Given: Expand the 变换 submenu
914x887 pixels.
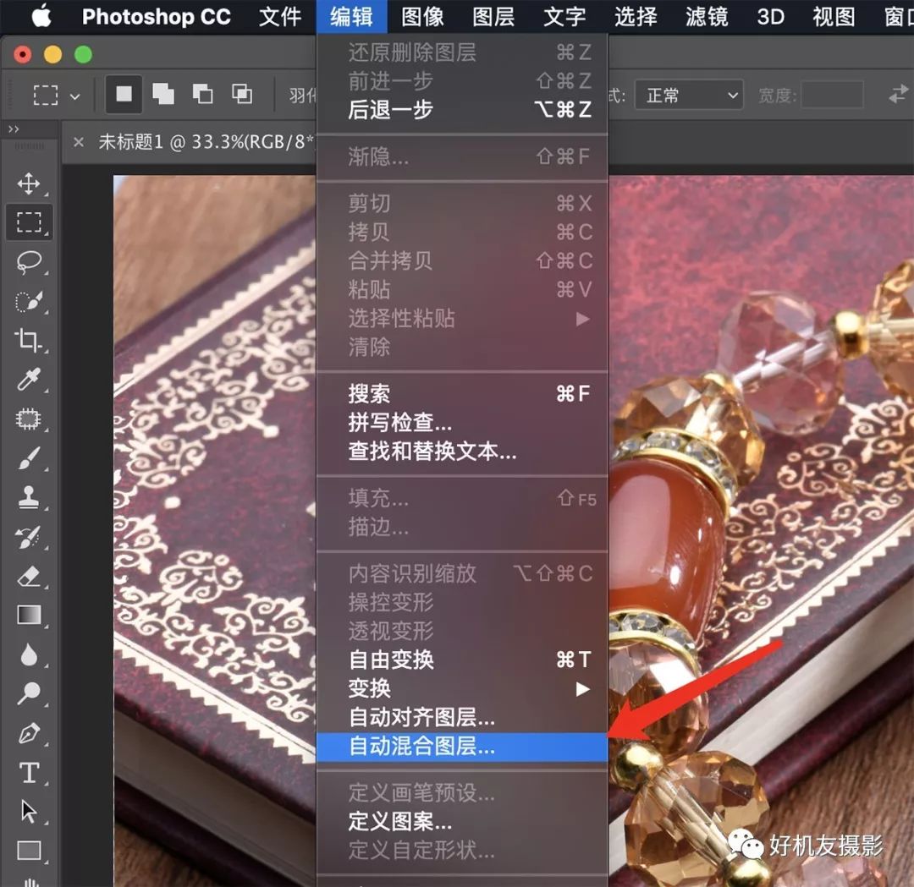Looking at the screenshot, I should 462,689.
